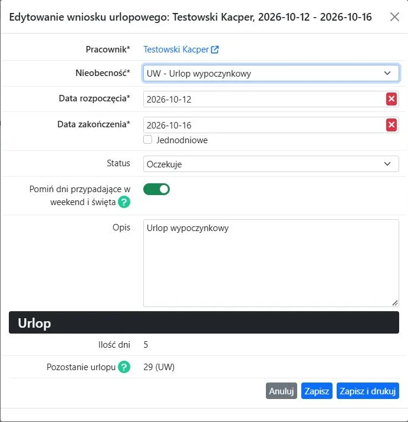Clear the start date with red X
The image size is (408, 422).
pyautogui.click(x=391, y=99)
